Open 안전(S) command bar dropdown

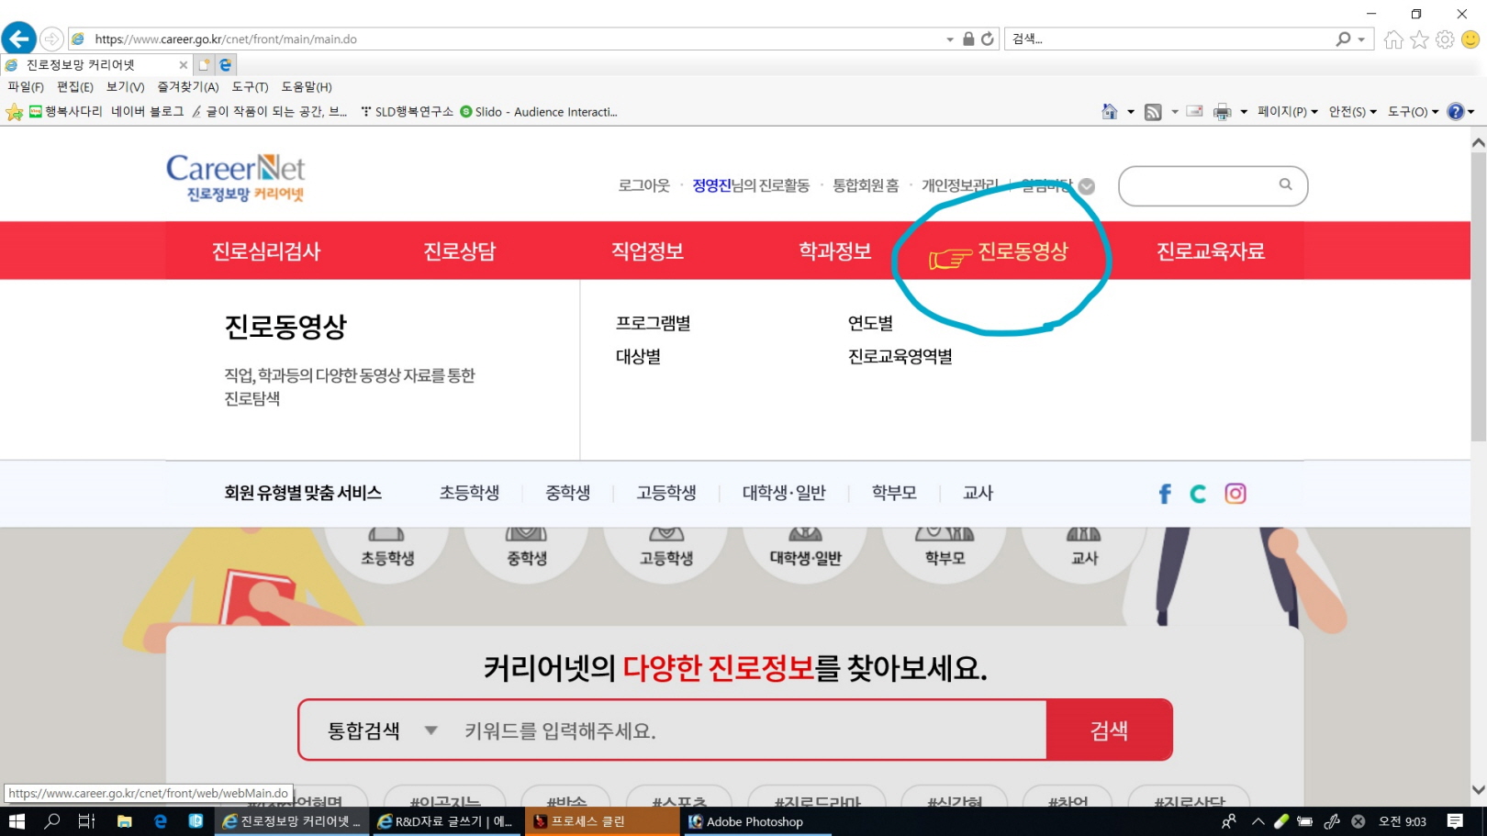pos(1352,112)
